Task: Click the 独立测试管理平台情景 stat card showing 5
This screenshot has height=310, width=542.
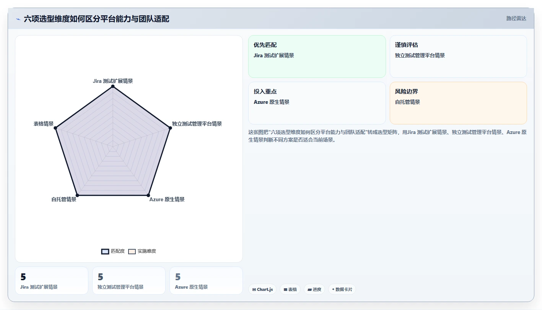Action: [x=129, y=281]
